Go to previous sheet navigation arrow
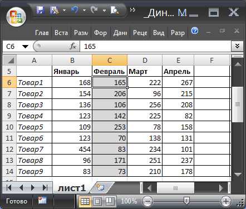 21,188
